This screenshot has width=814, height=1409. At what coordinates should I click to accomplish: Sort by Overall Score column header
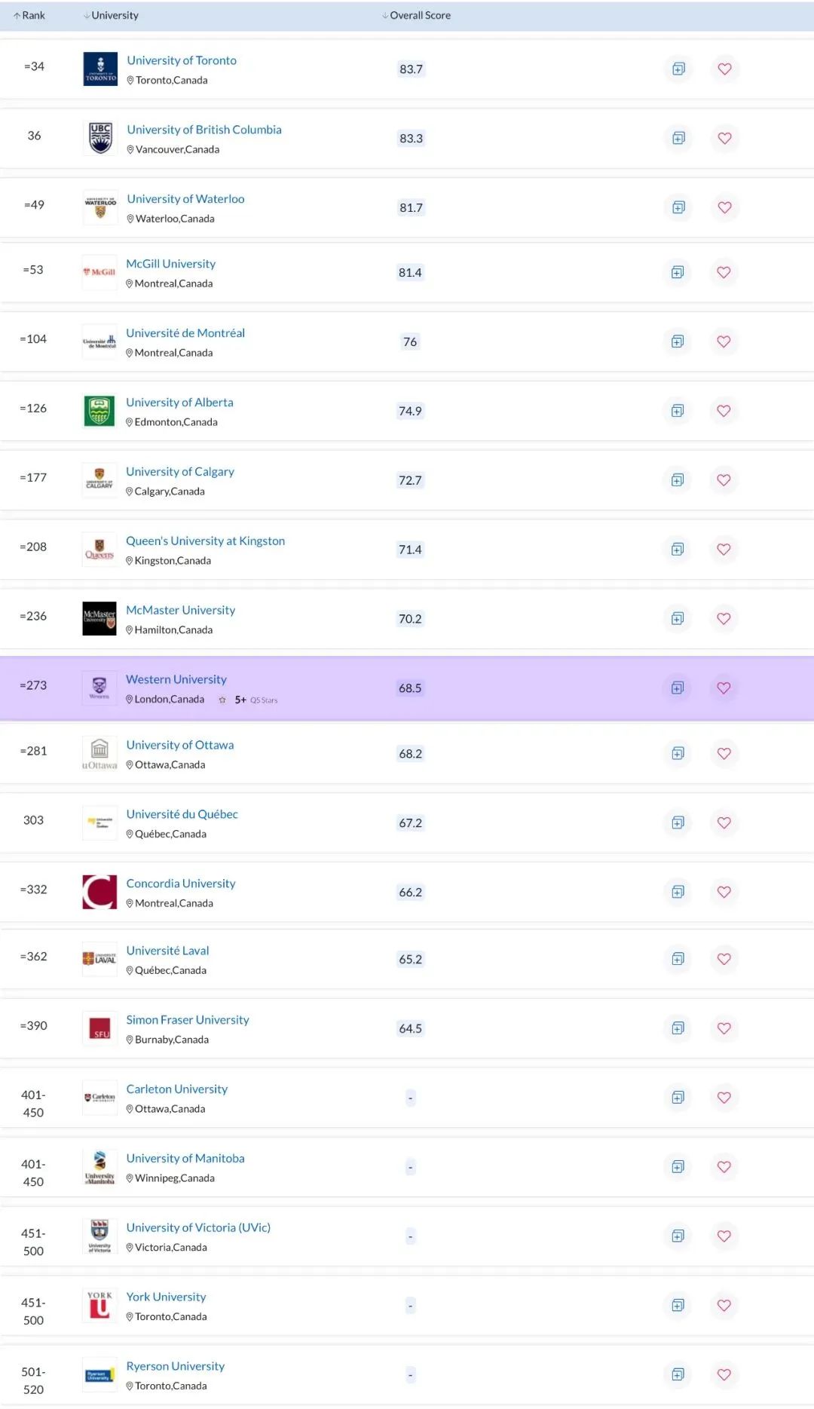(417, 15)
